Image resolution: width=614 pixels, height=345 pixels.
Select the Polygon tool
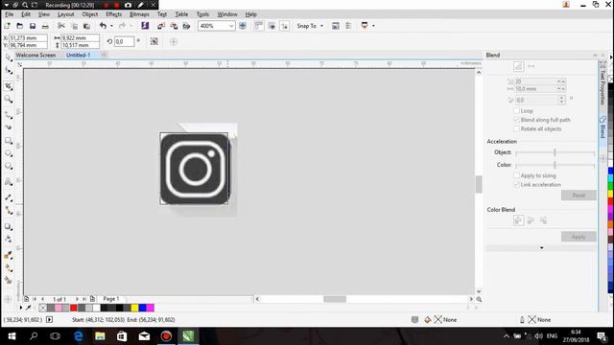pyautogui.click(x=9, y=166)
